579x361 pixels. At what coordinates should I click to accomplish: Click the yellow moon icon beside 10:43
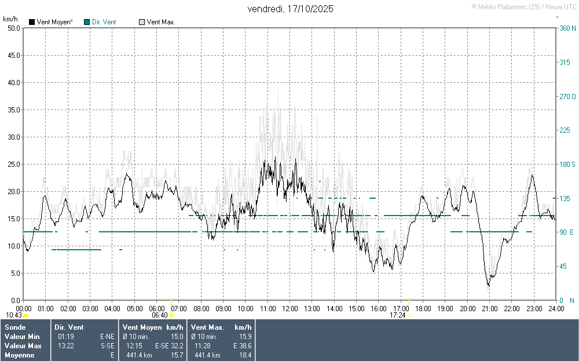(x=26, y=315)
